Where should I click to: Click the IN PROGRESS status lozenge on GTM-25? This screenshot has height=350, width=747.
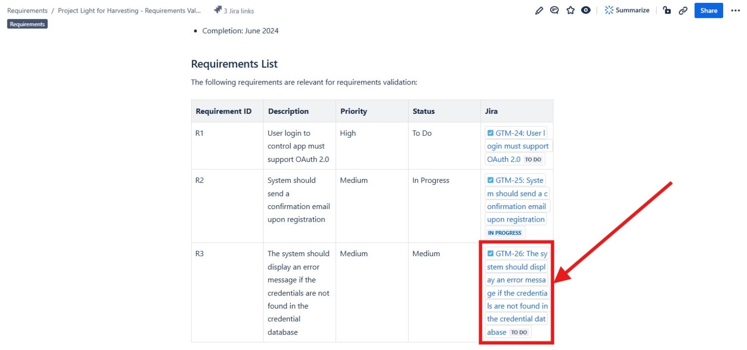pyautogui.click(x=505, y=232)
